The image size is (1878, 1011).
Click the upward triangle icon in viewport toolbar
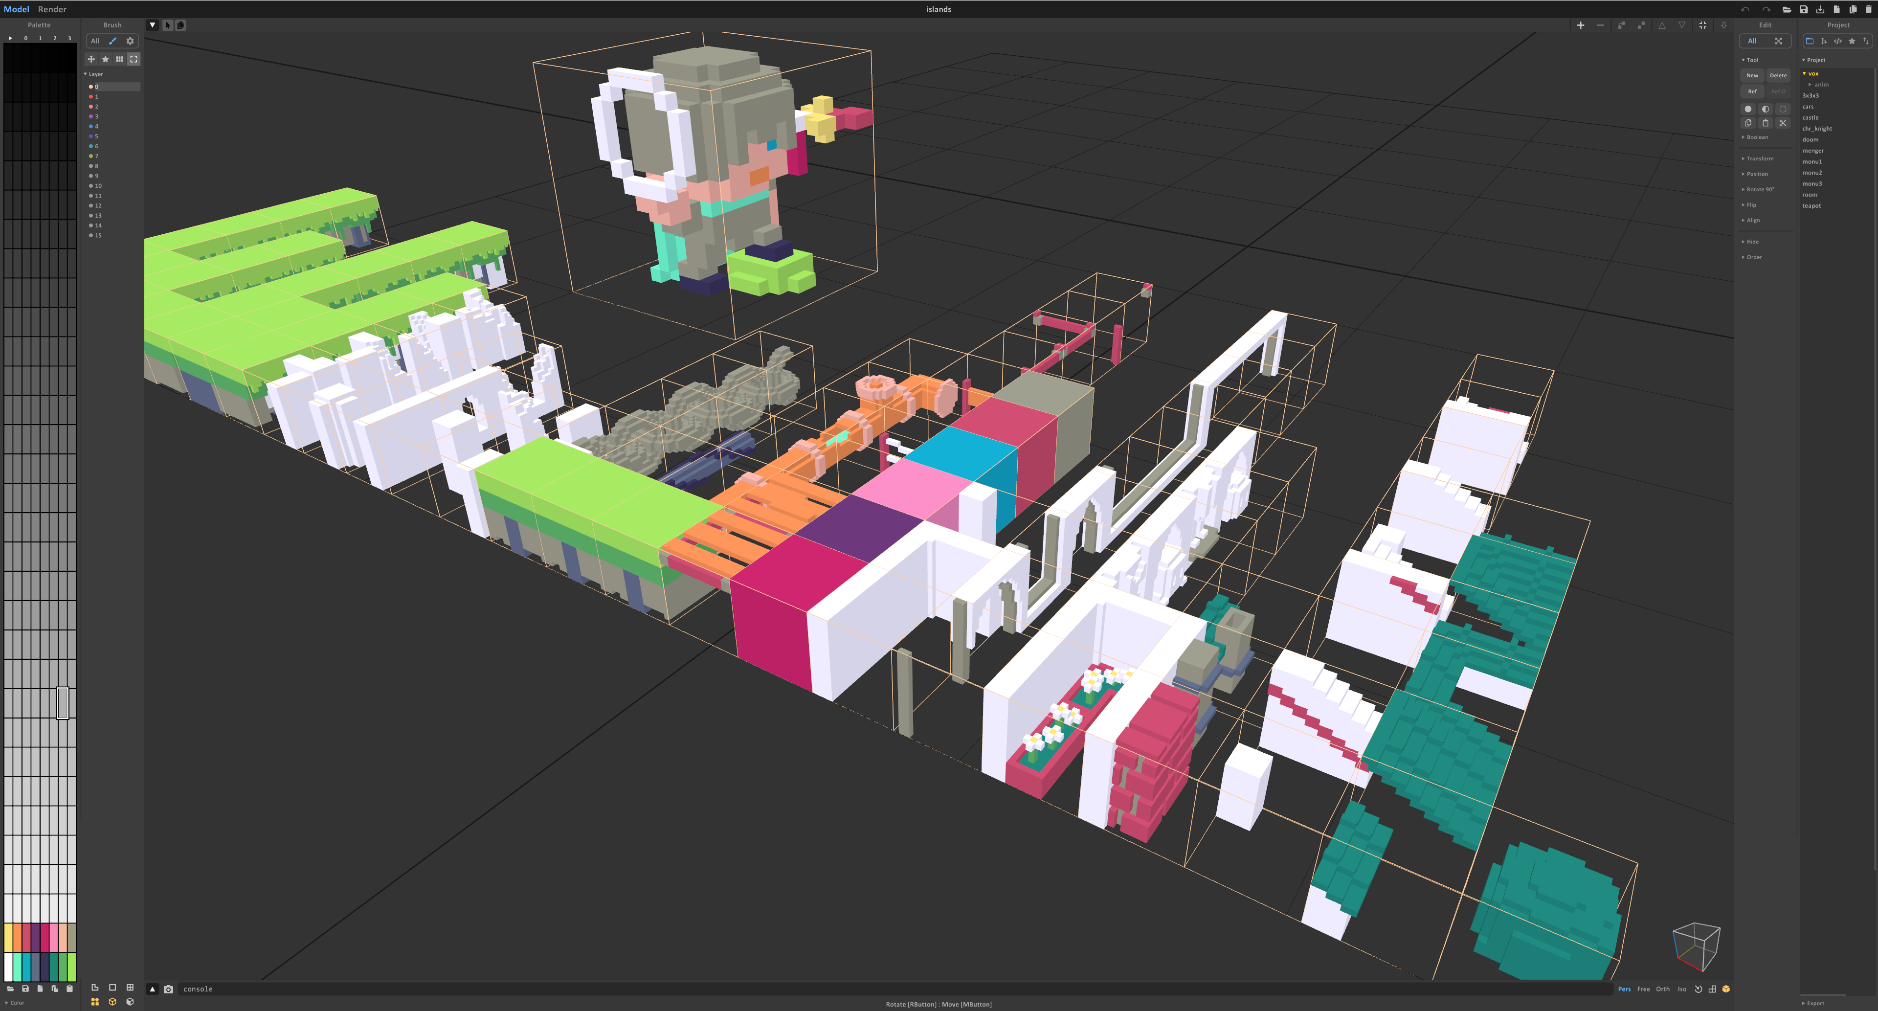(x=1662, y=25)
